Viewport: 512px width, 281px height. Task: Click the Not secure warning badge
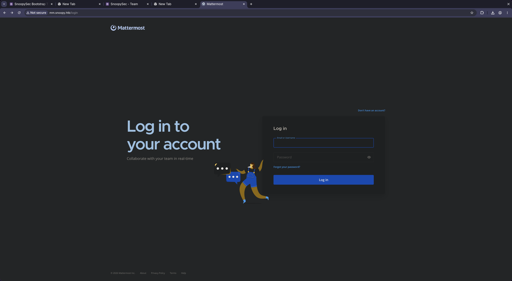pos(36,13)
